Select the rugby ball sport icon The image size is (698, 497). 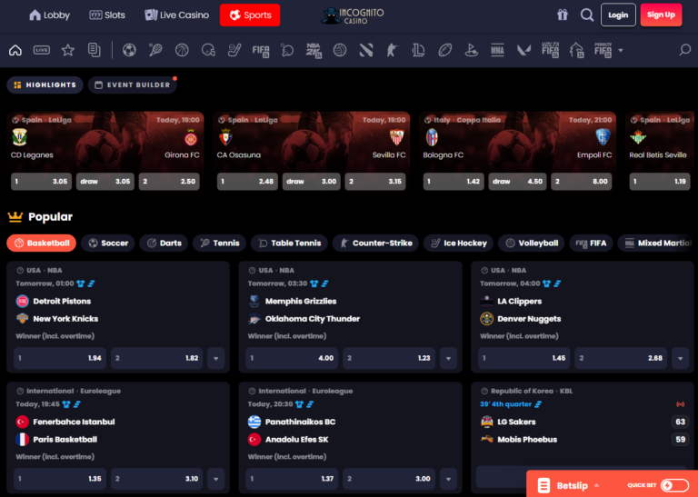(x=444, y=50)
